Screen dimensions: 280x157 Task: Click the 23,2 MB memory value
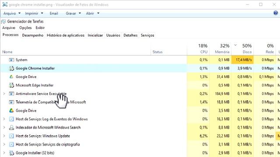[223, 136]
